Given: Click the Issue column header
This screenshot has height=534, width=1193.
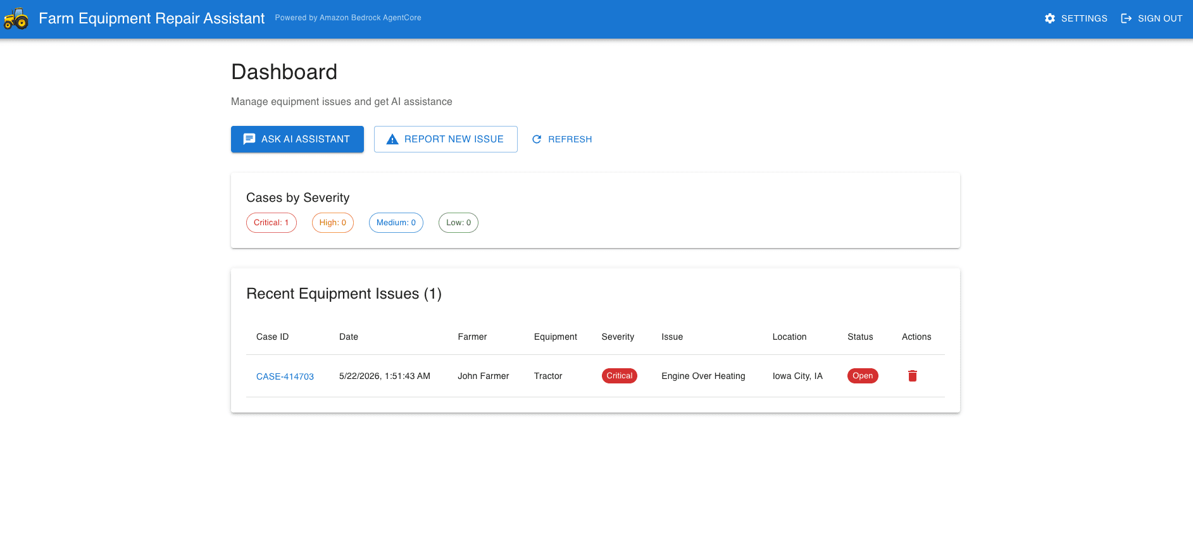Looking at the screenshot, I should point(672,337).
